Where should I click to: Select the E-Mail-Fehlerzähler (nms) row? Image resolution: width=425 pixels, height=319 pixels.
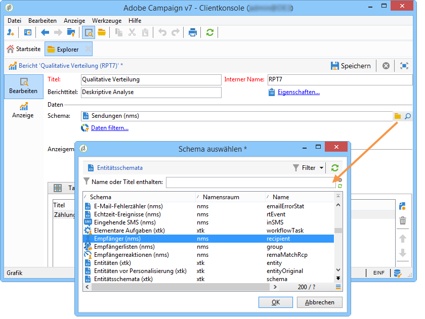tap(208, 206)
